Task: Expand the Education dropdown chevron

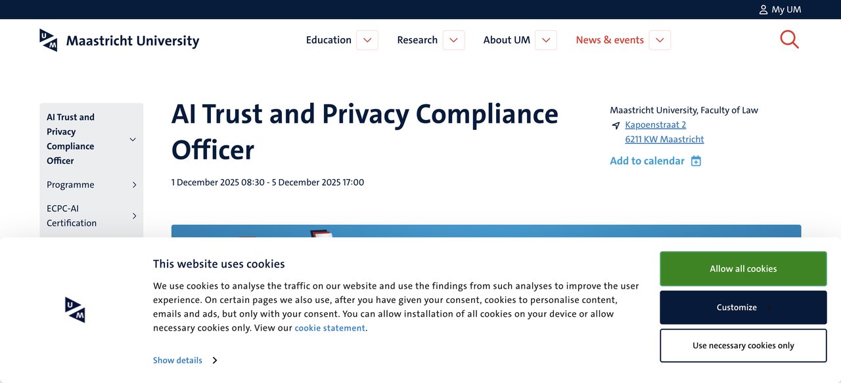Action: [x=367, y=40]
